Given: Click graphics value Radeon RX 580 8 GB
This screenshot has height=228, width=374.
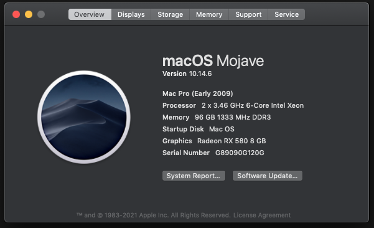Looking at the screenshot, I should point(231,141).
